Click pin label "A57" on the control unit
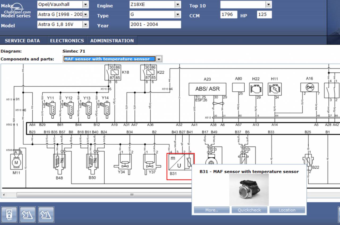Viewport: 340px width, 225px height. [x=238, y=125]
